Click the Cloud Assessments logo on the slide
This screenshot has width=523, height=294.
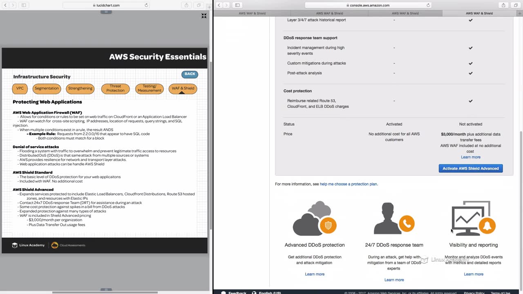point(68,245)
